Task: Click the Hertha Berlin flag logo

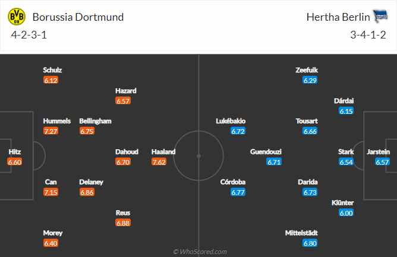Action: pos(380,17)
